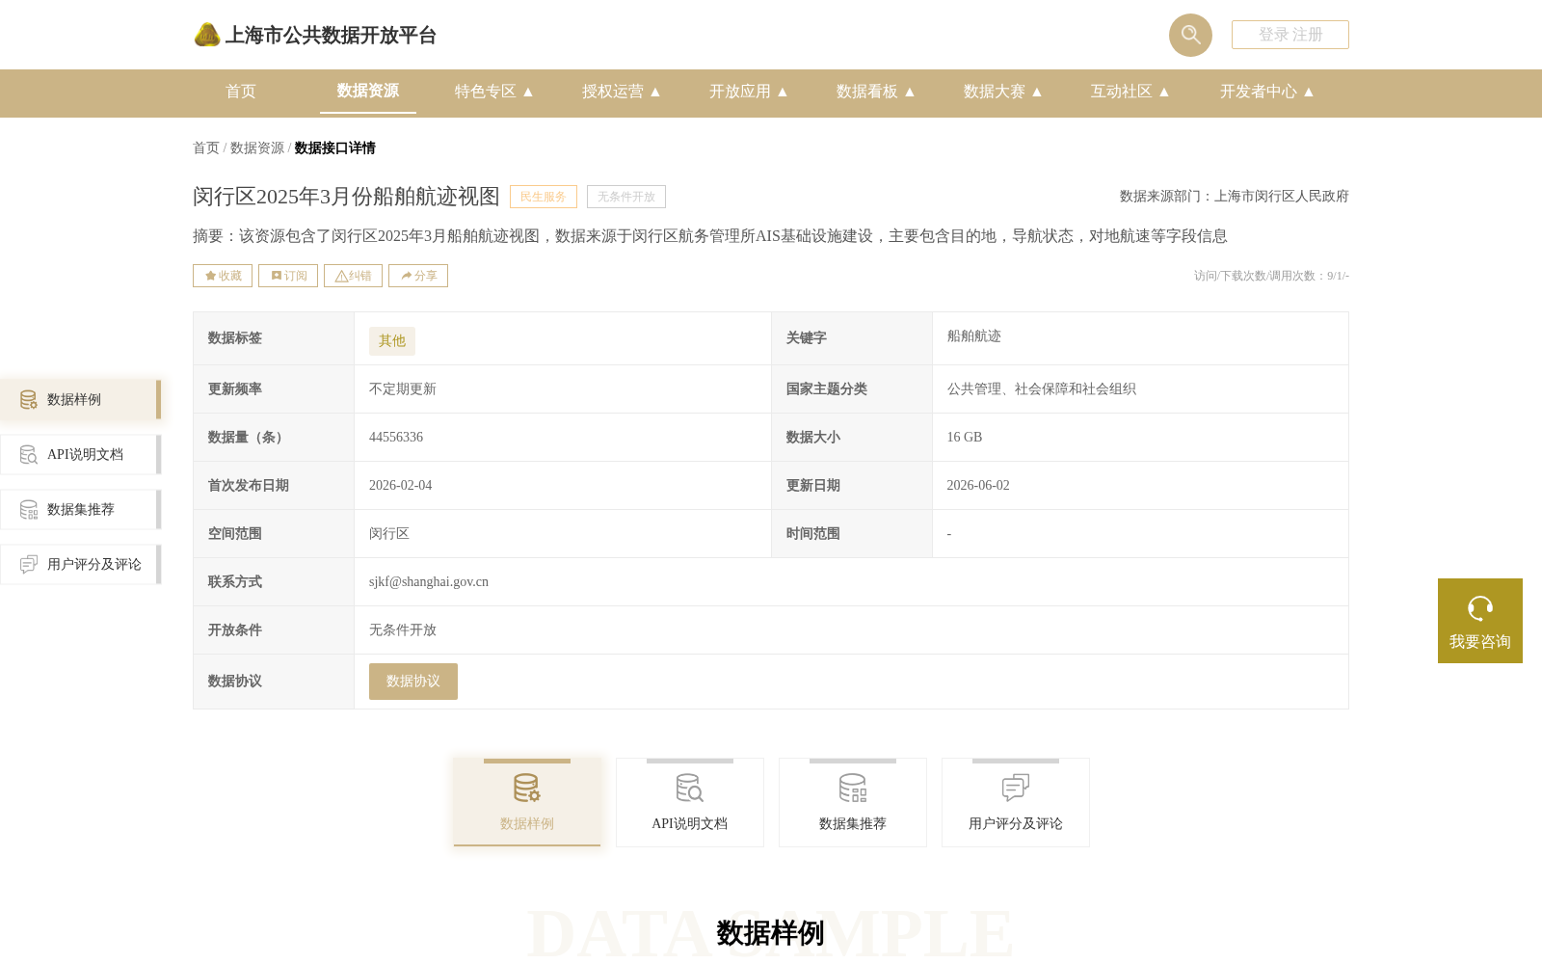Click the email sjkf@shanghai.gov.cn
The width and height of the screenshot is (1542, 964).
[x=429, y=582]
